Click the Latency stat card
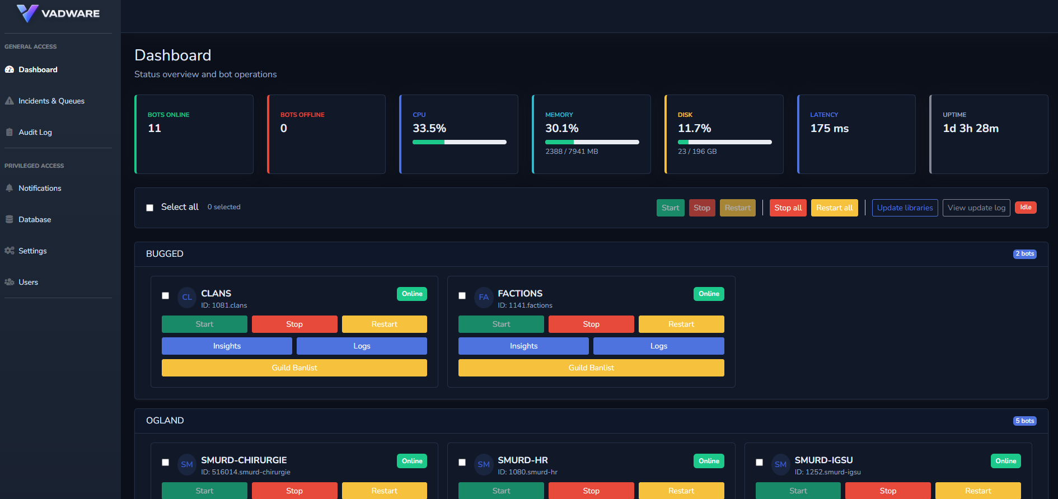This screenshot has height=499, width=1058. (x=856, y=134)
